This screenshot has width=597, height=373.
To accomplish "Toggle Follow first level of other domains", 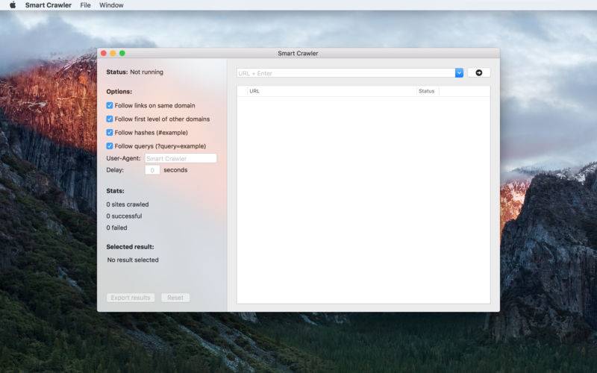I will pos(110,119).
